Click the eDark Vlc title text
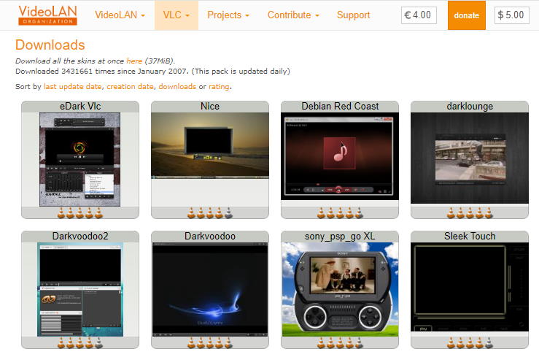This screenshot has height=357, width=539. click(80, 107)
